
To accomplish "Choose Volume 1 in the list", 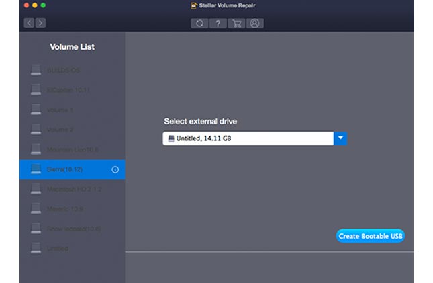I will pos(60,110).
